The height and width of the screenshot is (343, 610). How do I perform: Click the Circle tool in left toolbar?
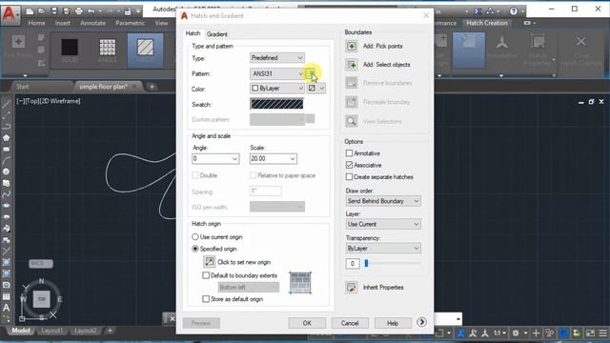pos(7,171)
